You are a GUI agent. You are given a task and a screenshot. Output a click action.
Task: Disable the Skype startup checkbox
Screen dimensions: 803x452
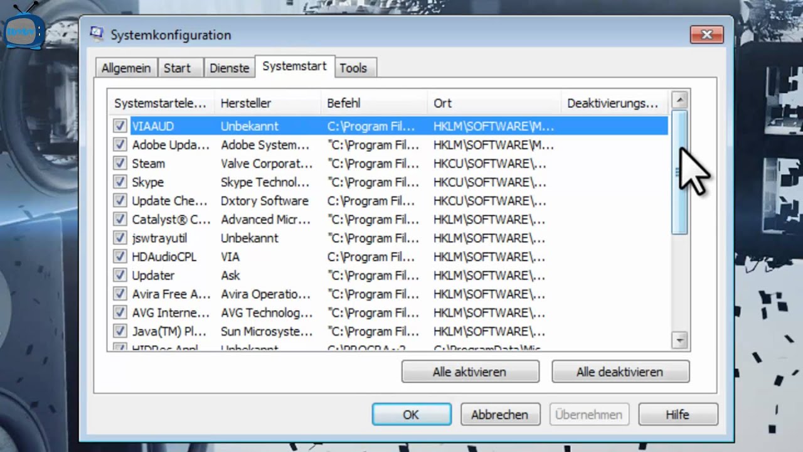click(120, 182)
